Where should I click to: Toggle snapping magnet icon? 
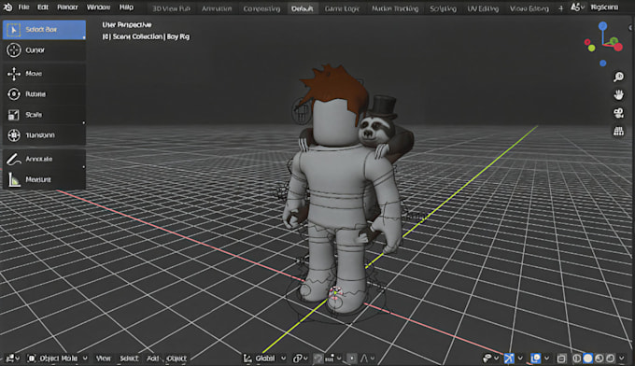317,359
